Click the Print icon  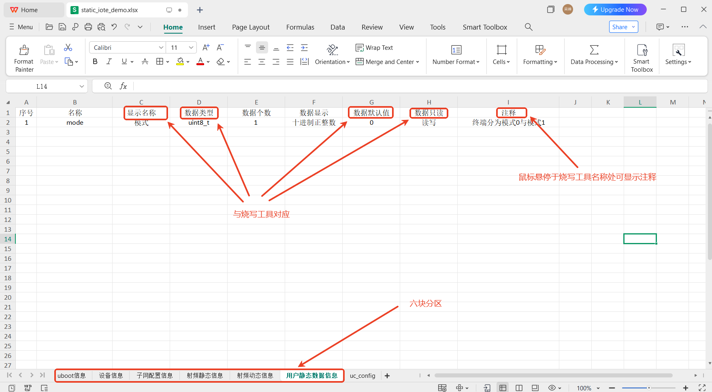coord(88,27)
